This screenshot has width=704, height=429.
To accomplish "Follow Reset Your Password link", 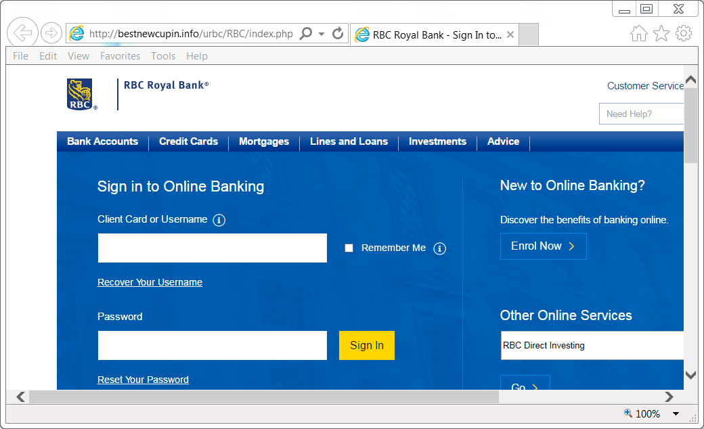I will [x=144, y=380].
